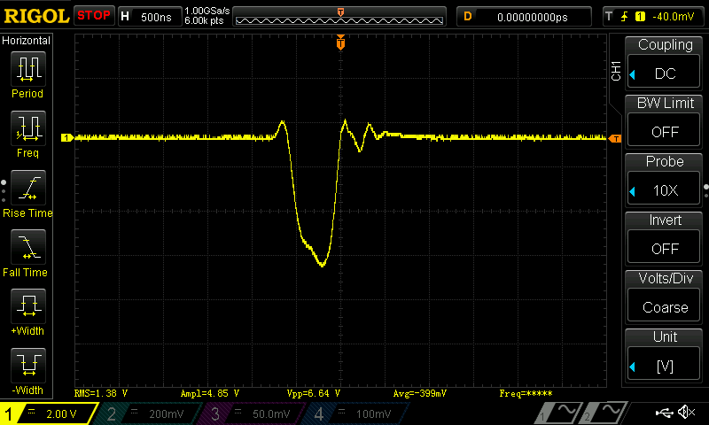
Task: Select the Freq measurement icon
Action: point(28,127)
